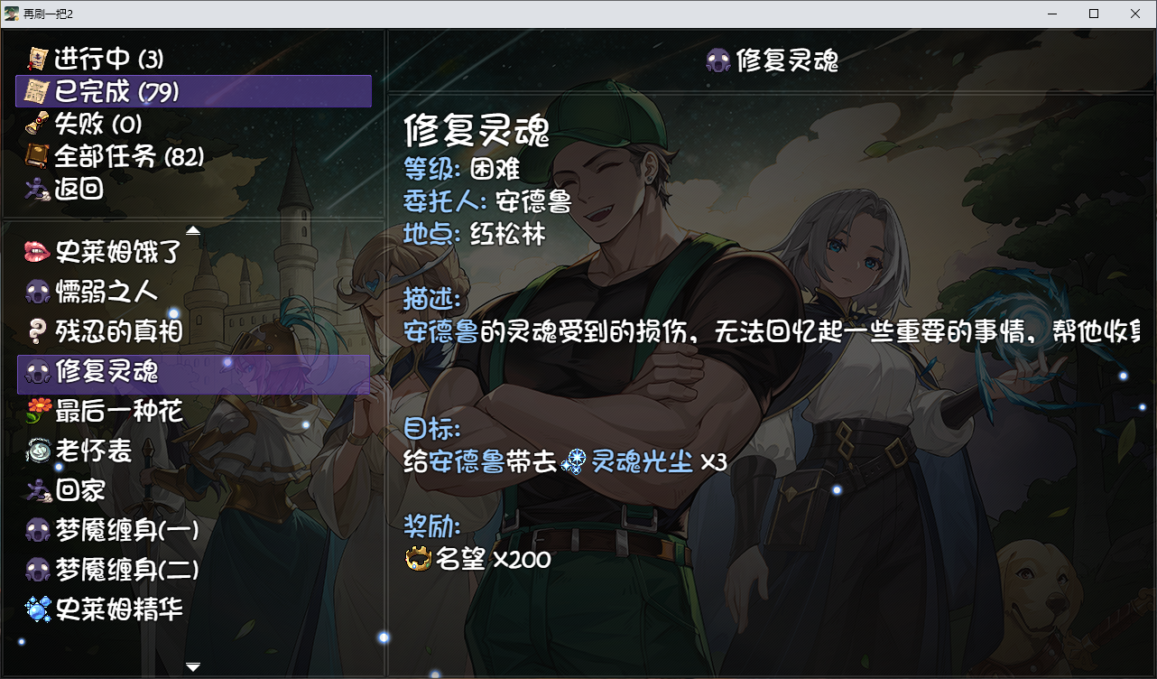Click the flower icon beside 最后一种花

pos(37,412)
